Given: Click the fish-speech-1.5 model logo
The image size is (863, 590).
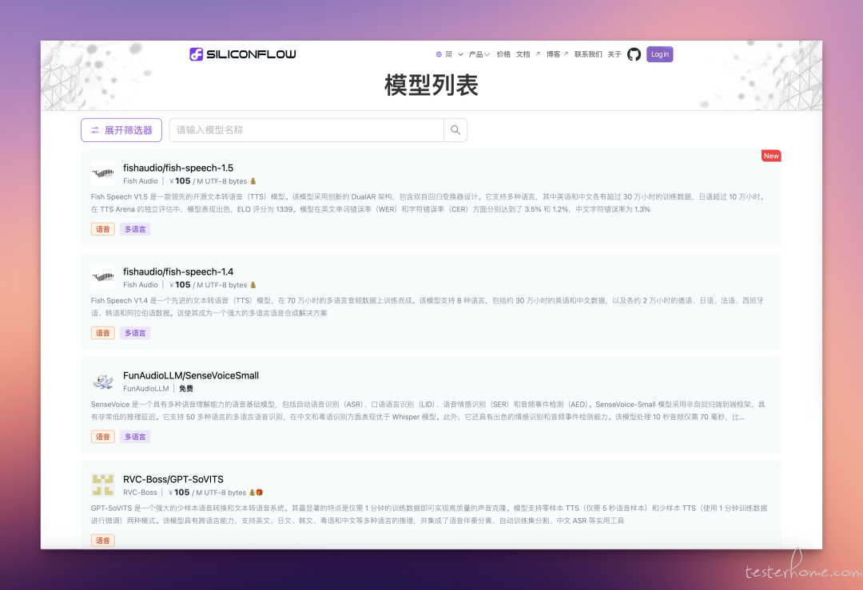Looking at the screenshot, I should pos(103,173).
